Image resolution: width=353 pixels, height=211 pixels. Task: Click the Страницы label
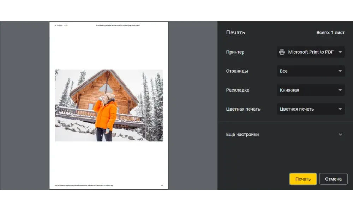tap(237, 71)
